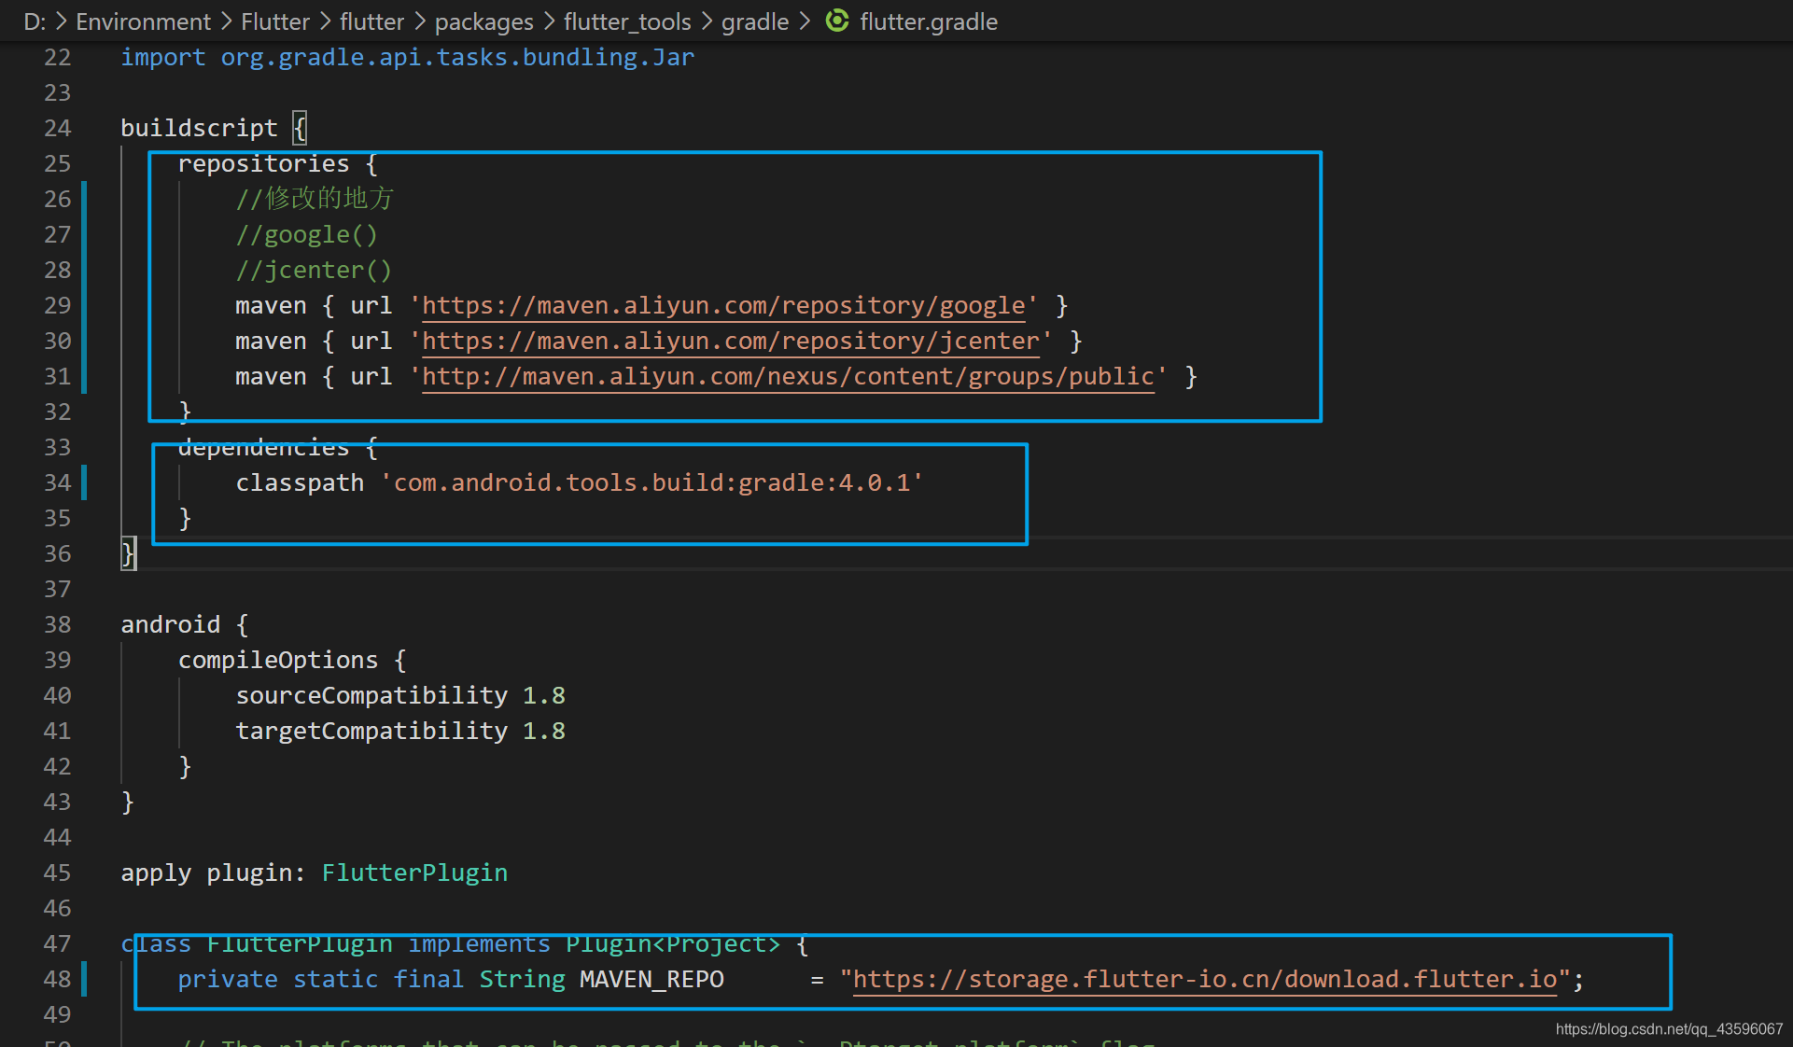Click the Flutter breadcrumb folder
Image resolution: width=1793 pixels, height=1047 pixels.
(x=274, y=21)
